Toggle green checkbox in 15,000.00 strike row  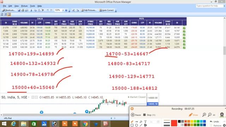184,48
